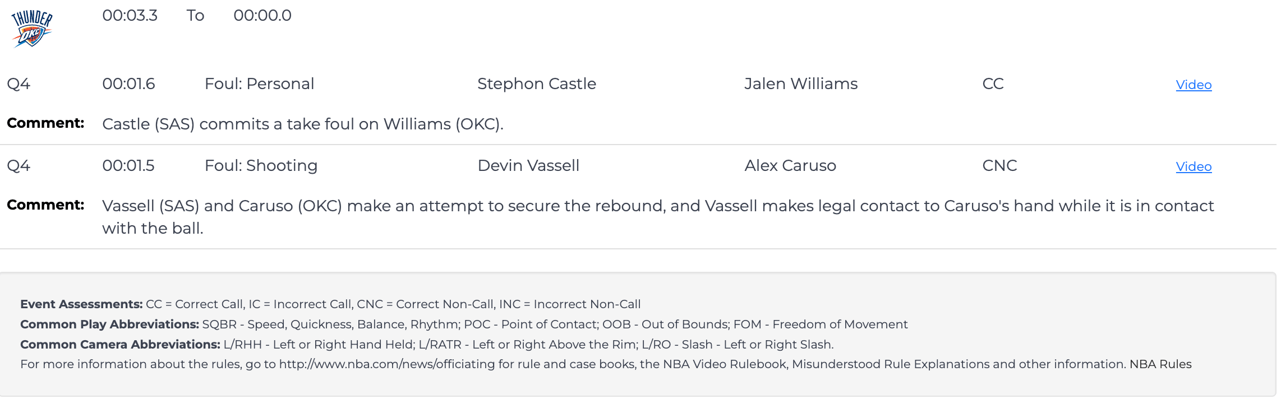Select the Alex Caruso player name

[790, 165]
